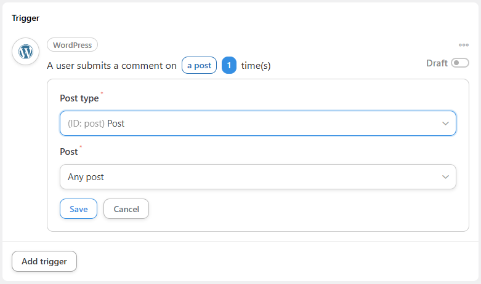Cancel editing the trigger
Viewport: 481px width, 284px height.
[126, 209]
